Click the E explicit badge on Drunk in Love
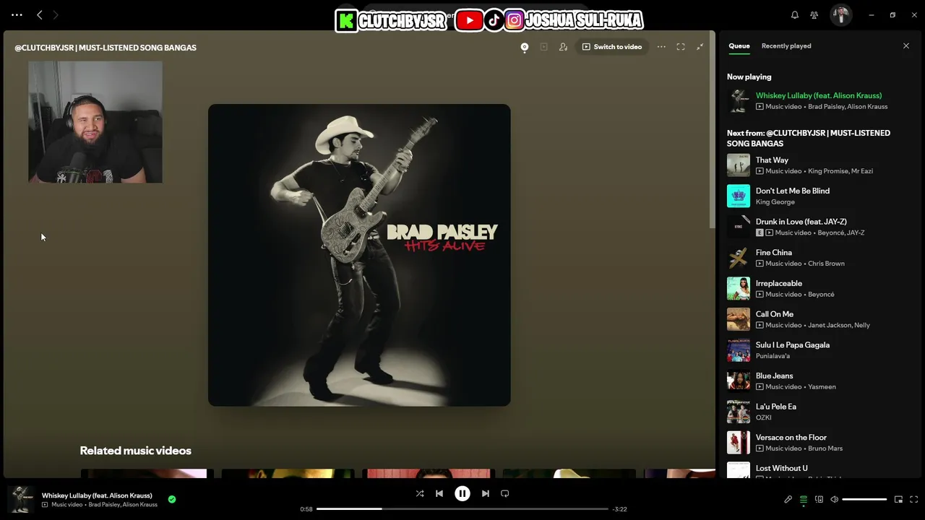The height and width of the screenshot is (520, 925). pyautogui.click(x=760, y=233)
